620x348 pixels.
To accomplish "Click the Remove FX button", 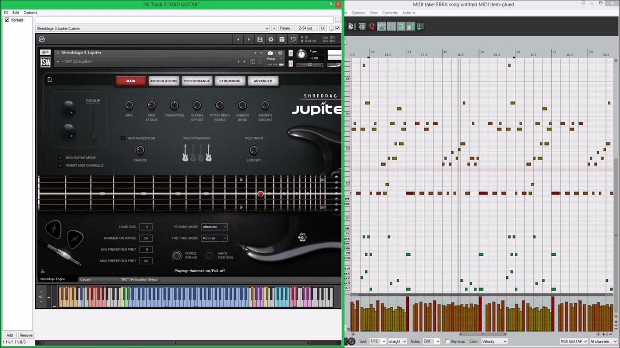I will (26, 335).
